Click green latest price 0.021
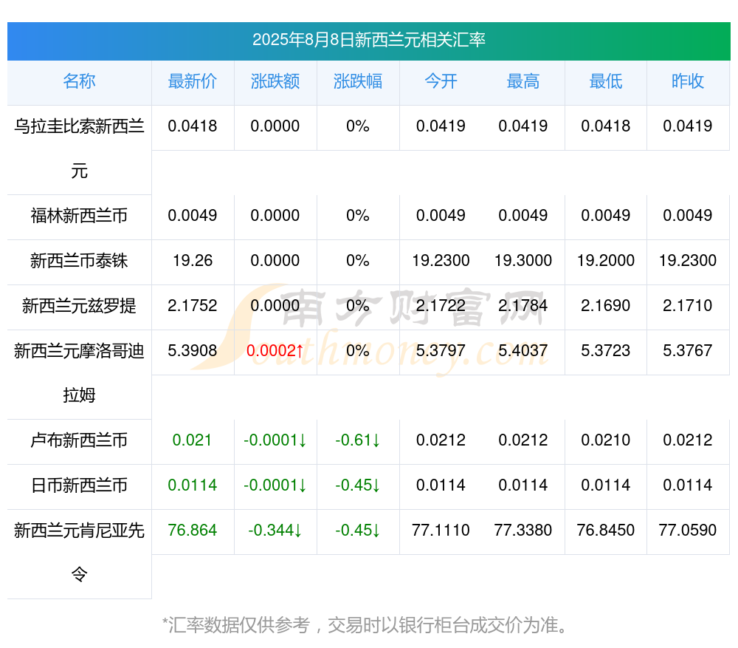The height and width of the screenshot is (648, 738). (192, 440)
